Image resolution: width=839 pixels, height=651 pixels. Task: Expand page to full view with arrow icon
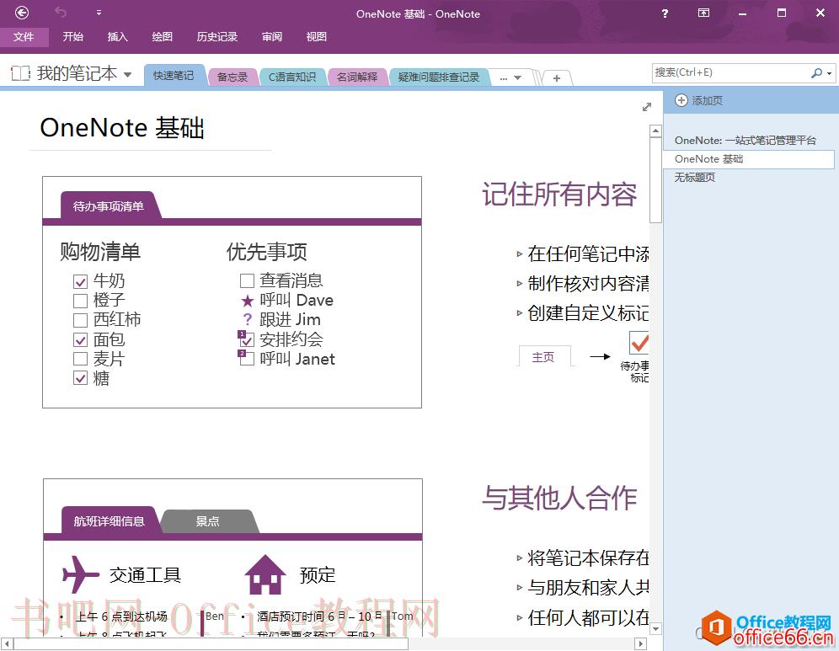coord(647,107)
